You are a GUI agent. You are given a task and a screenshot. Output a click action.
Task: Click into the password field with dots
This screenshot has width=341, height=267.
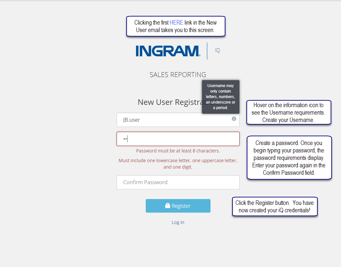[178, 139]
